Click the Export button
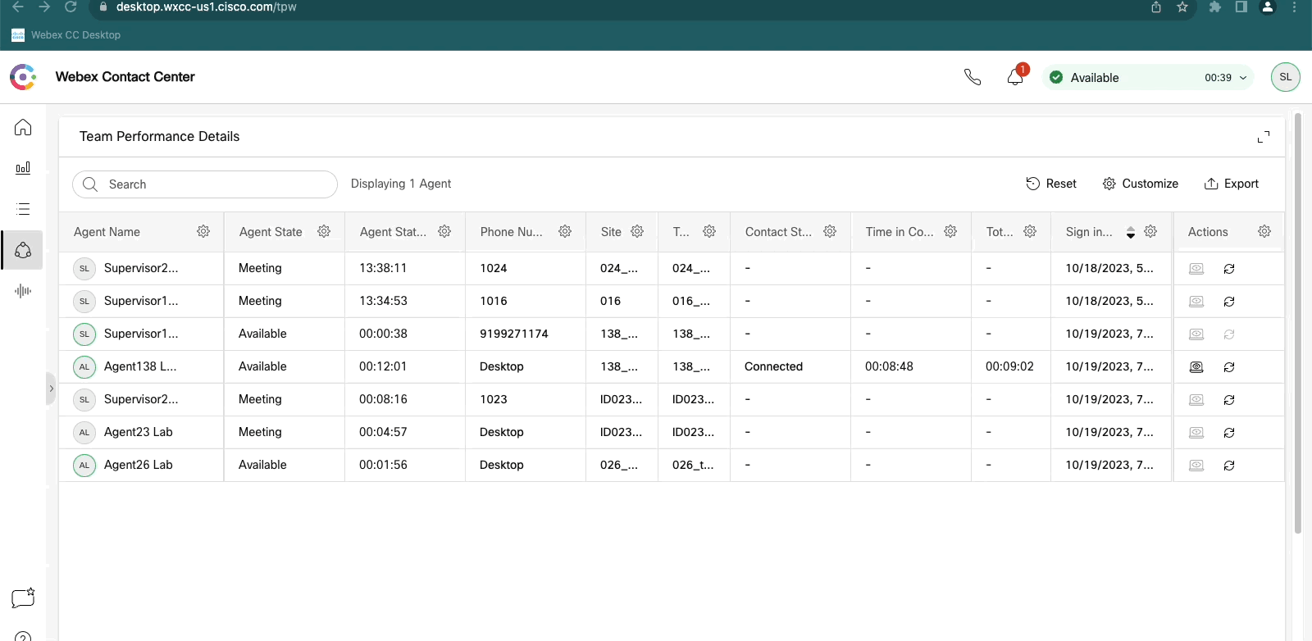1312x641 pixels. 1231,184
